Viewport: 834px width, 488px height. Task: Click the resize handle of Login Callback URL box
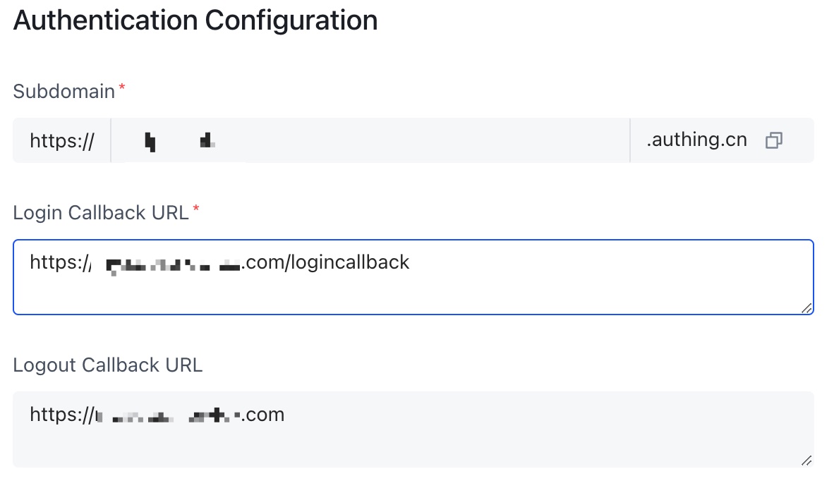[x=806, y=308]
